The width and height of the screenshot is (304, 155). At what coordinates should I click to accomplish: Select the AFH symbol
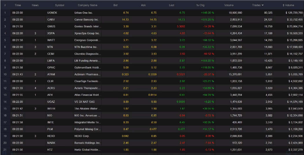(50, 95)
